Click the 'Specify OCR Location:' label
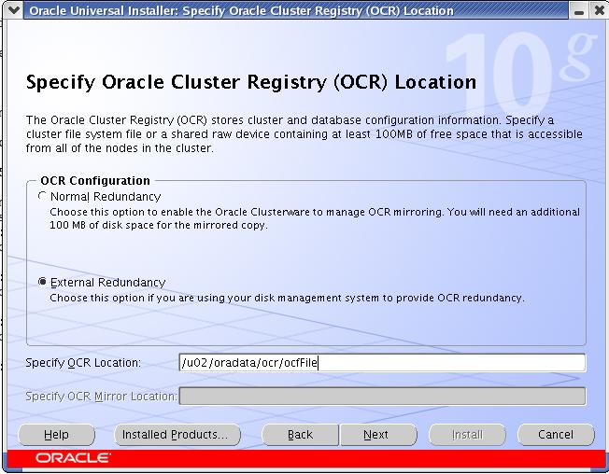Image resolution: width=609 pixels, height=474 pixels. point(83,363)
